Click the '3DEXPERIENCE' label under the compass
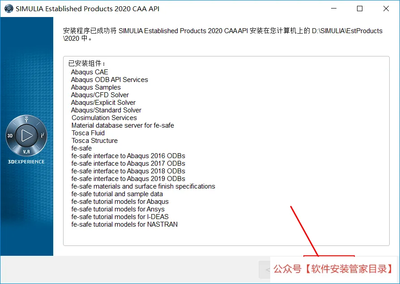The image size is (400, 284). (x=26, y=162)
